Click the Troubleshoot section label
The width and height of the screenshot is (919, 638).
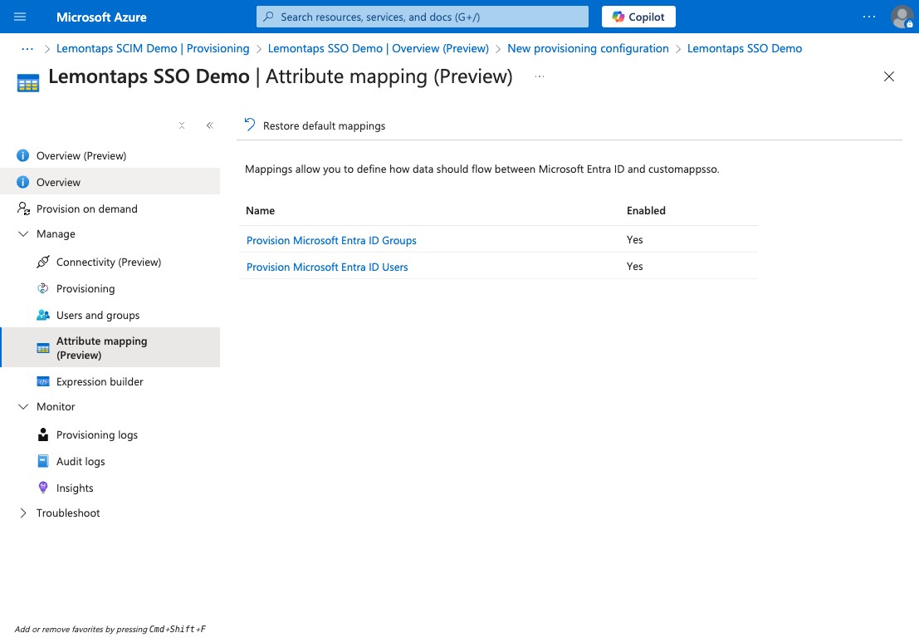click(x=68, y=513)
